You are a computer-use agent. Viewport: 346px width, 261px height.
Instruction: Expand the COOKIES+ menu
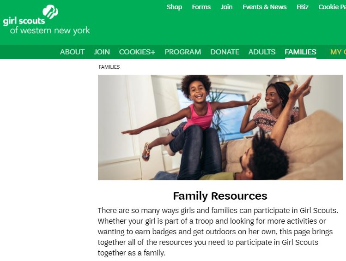tap(137, 52)
